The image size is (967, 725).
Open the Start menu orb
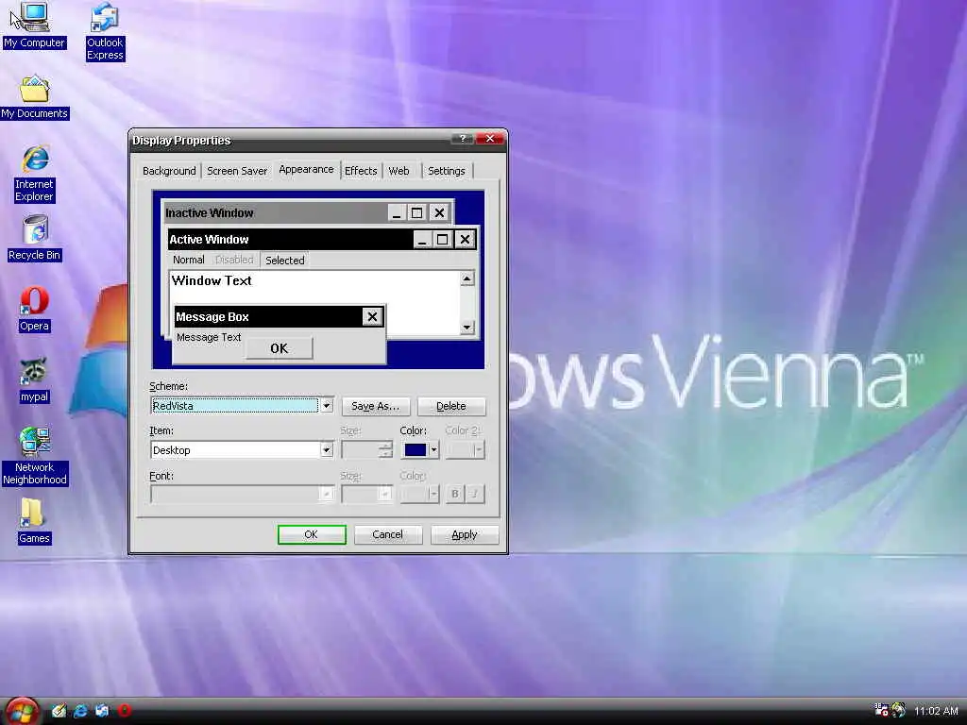23,711
